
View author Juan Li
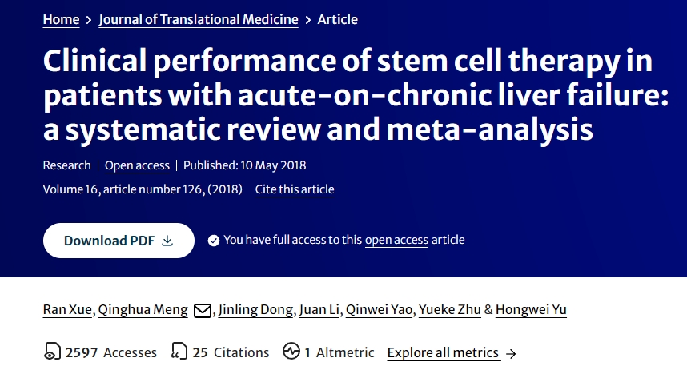[x=319, y=310]
